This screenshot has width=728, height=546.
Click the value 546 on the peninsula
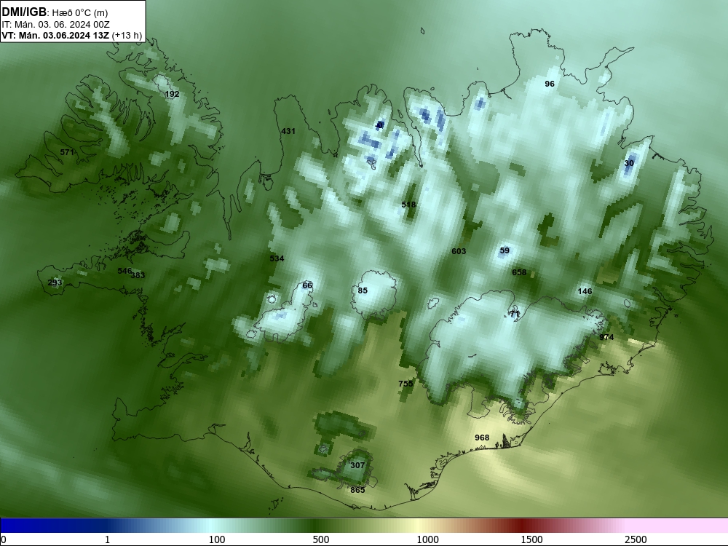(x=124, y=271)
